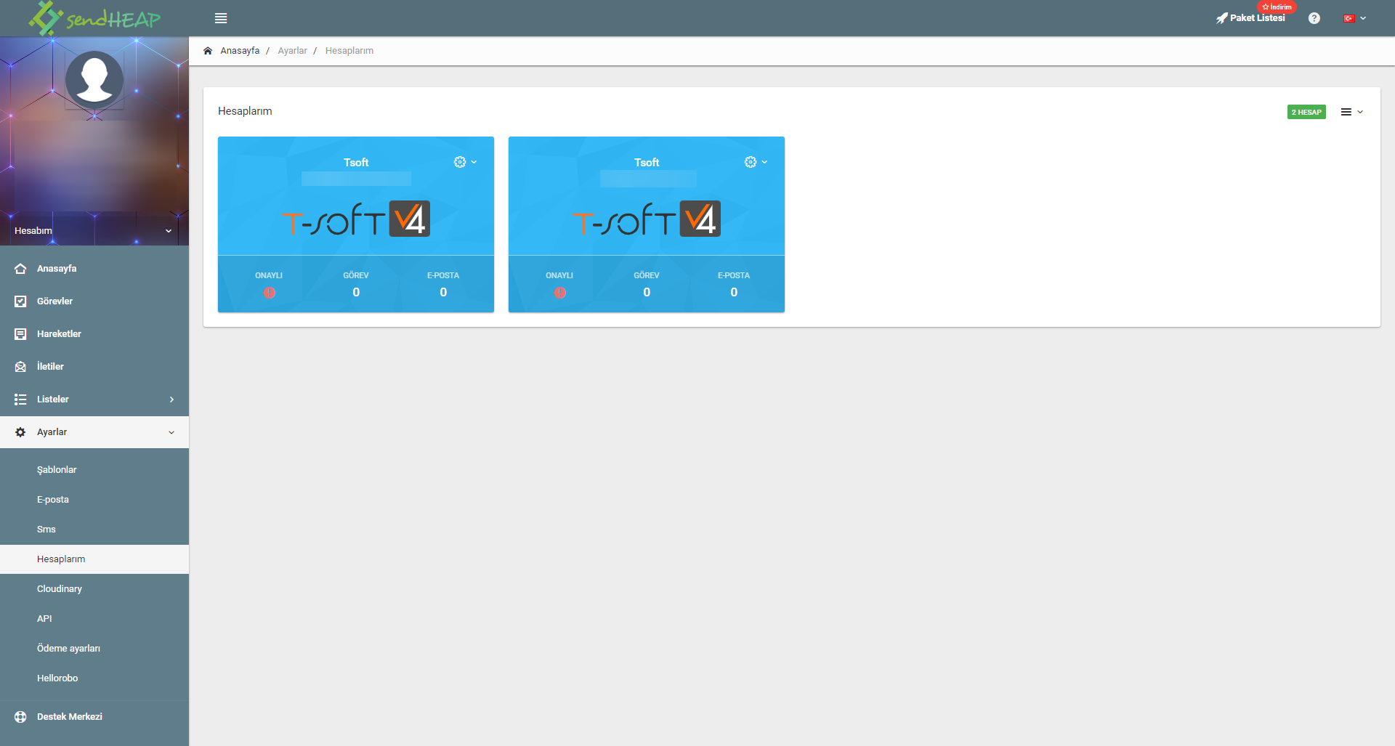Click second card ONAYLI red warning icon
Viewport: 1395px width, 746px height.
tap(560, 293)
